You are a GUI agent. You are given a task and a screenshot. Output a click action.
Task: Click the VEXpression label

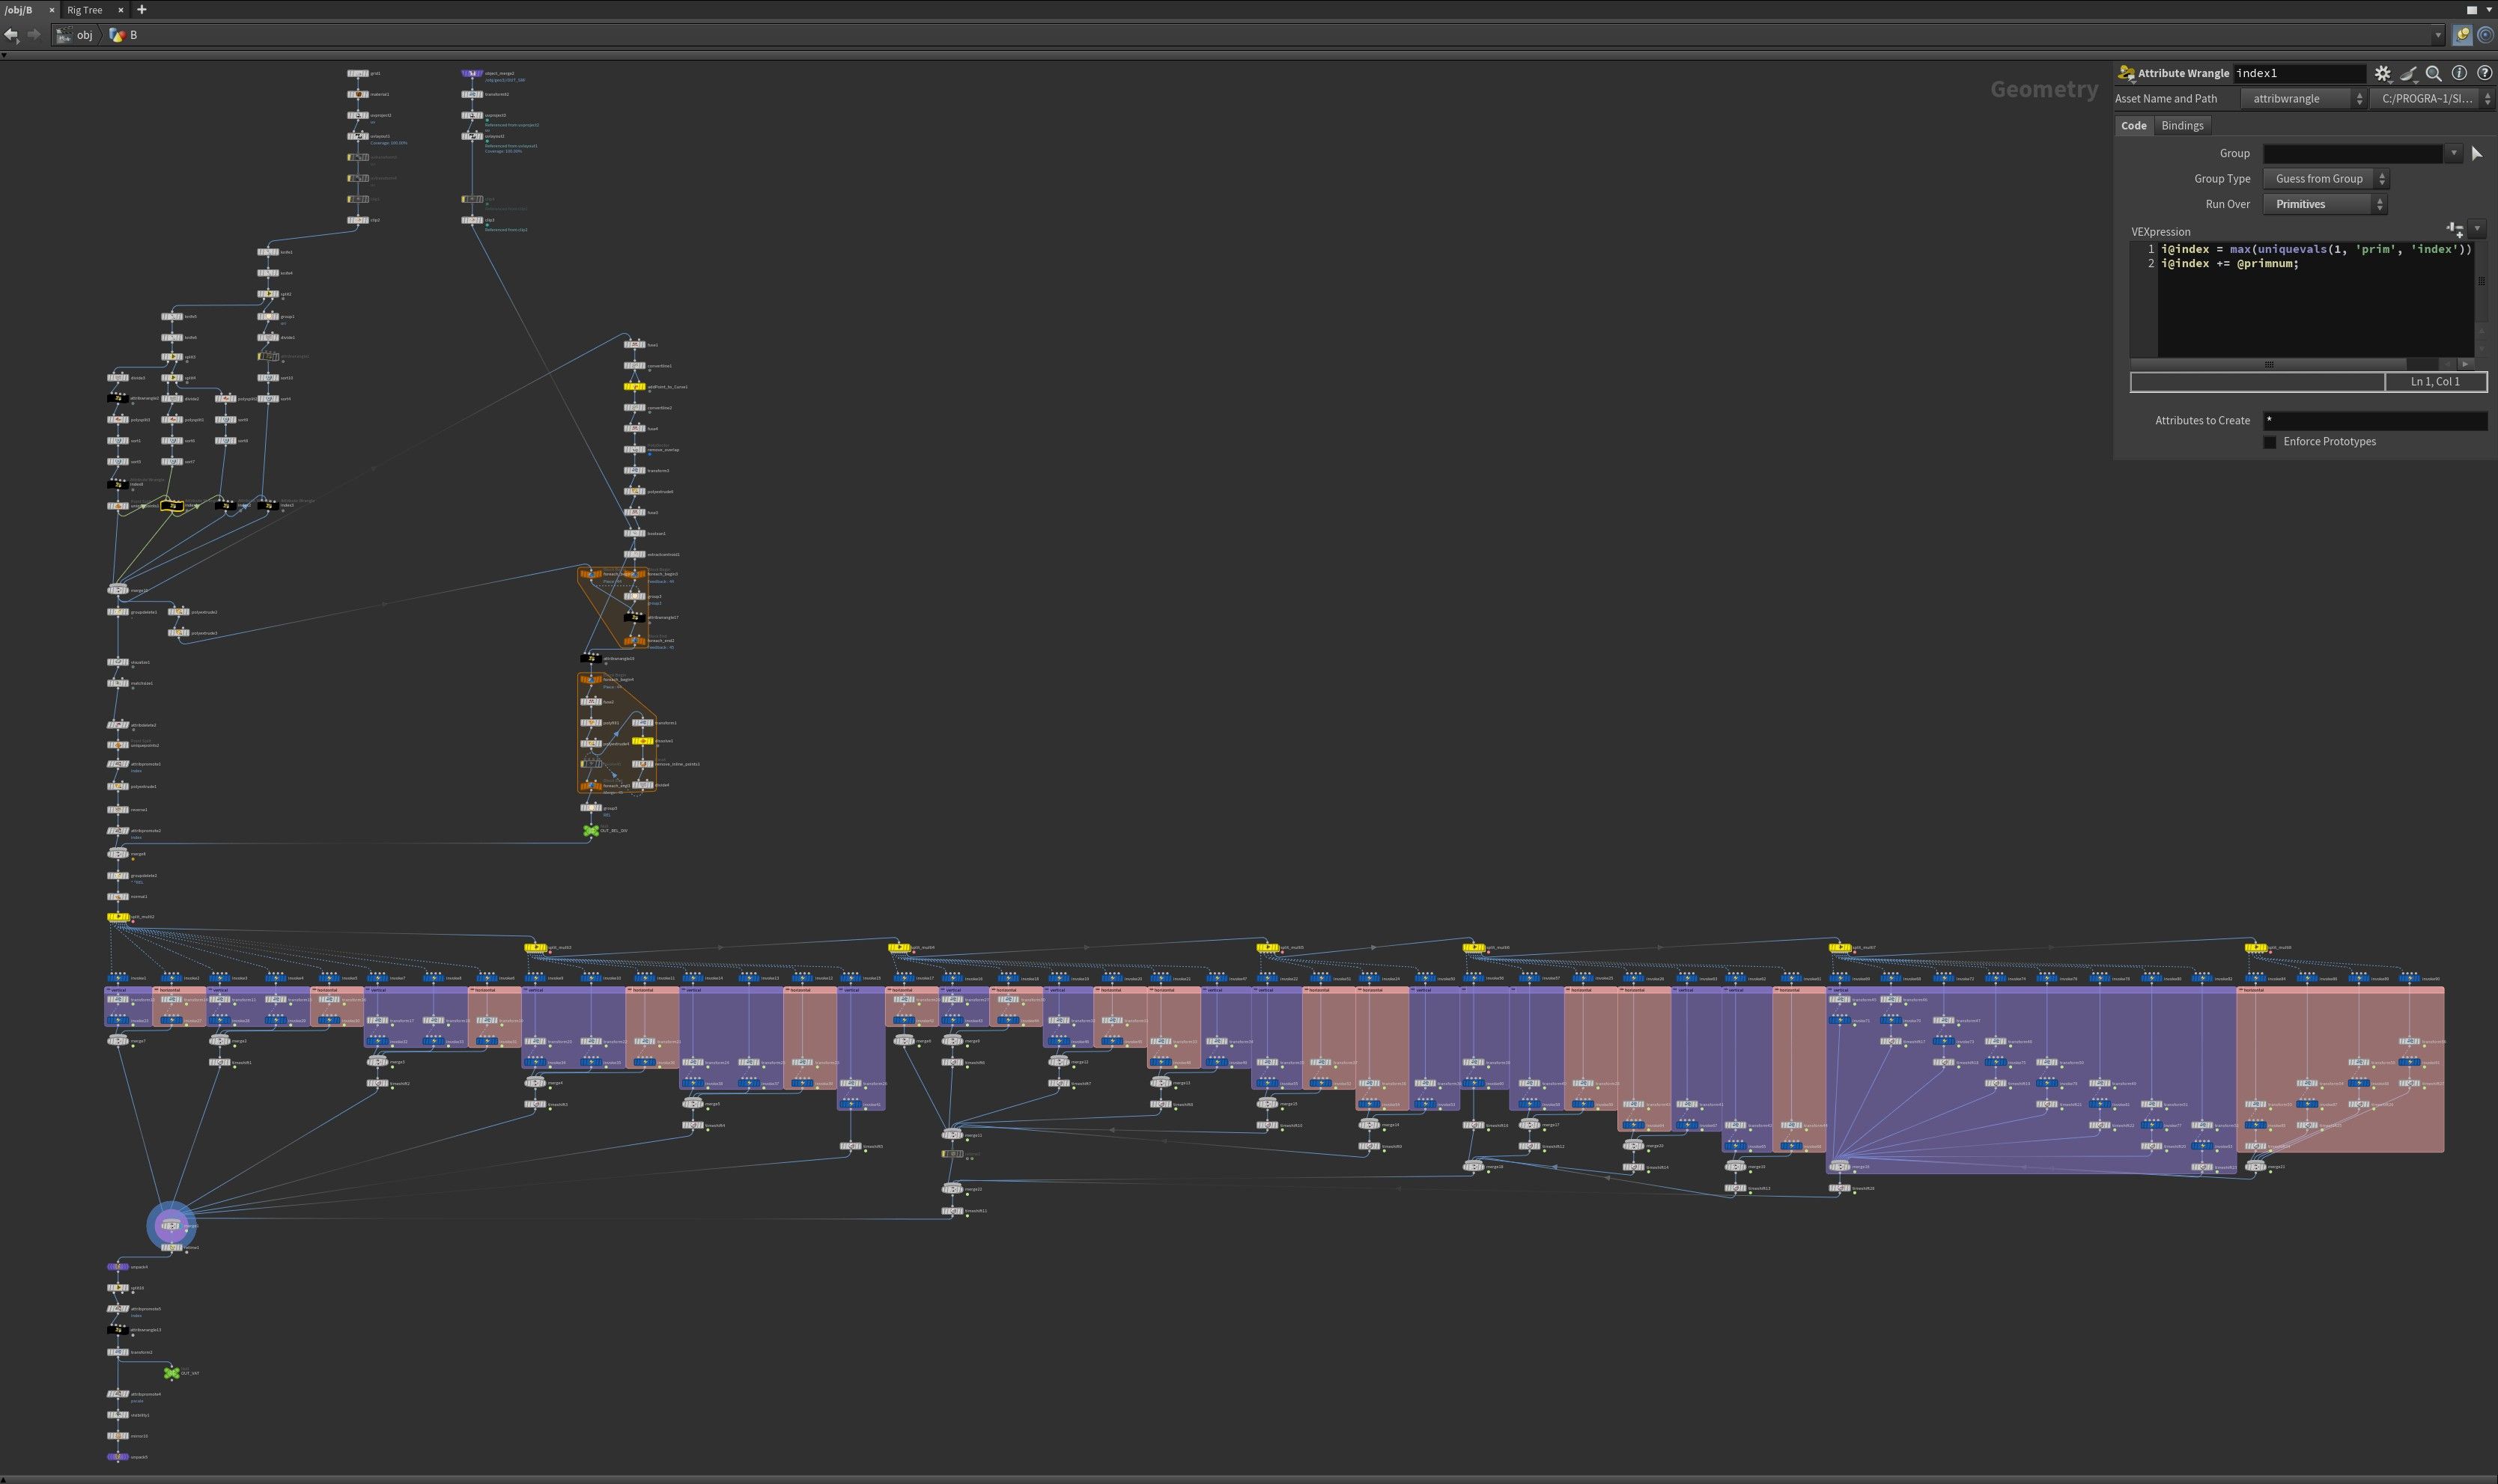2161,232
